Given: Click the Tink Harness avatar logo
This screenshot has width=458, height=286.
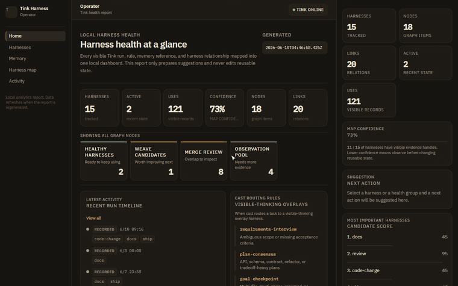Looking at the screenshot, I should pyautogui.click(x=11, y=11).
